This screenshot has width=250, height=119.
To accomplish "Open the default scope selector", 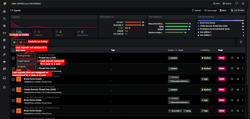I will point(227,3).
